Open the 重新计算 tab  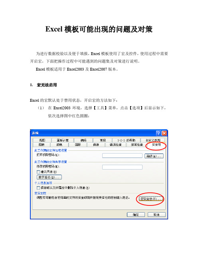(63, 140)
